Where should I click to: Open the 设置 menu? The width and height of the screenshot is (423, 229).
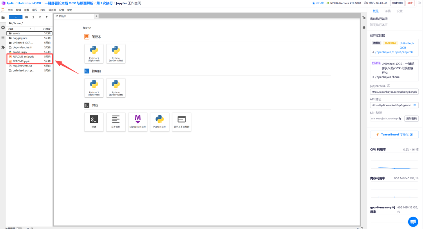tap(61, 10)
